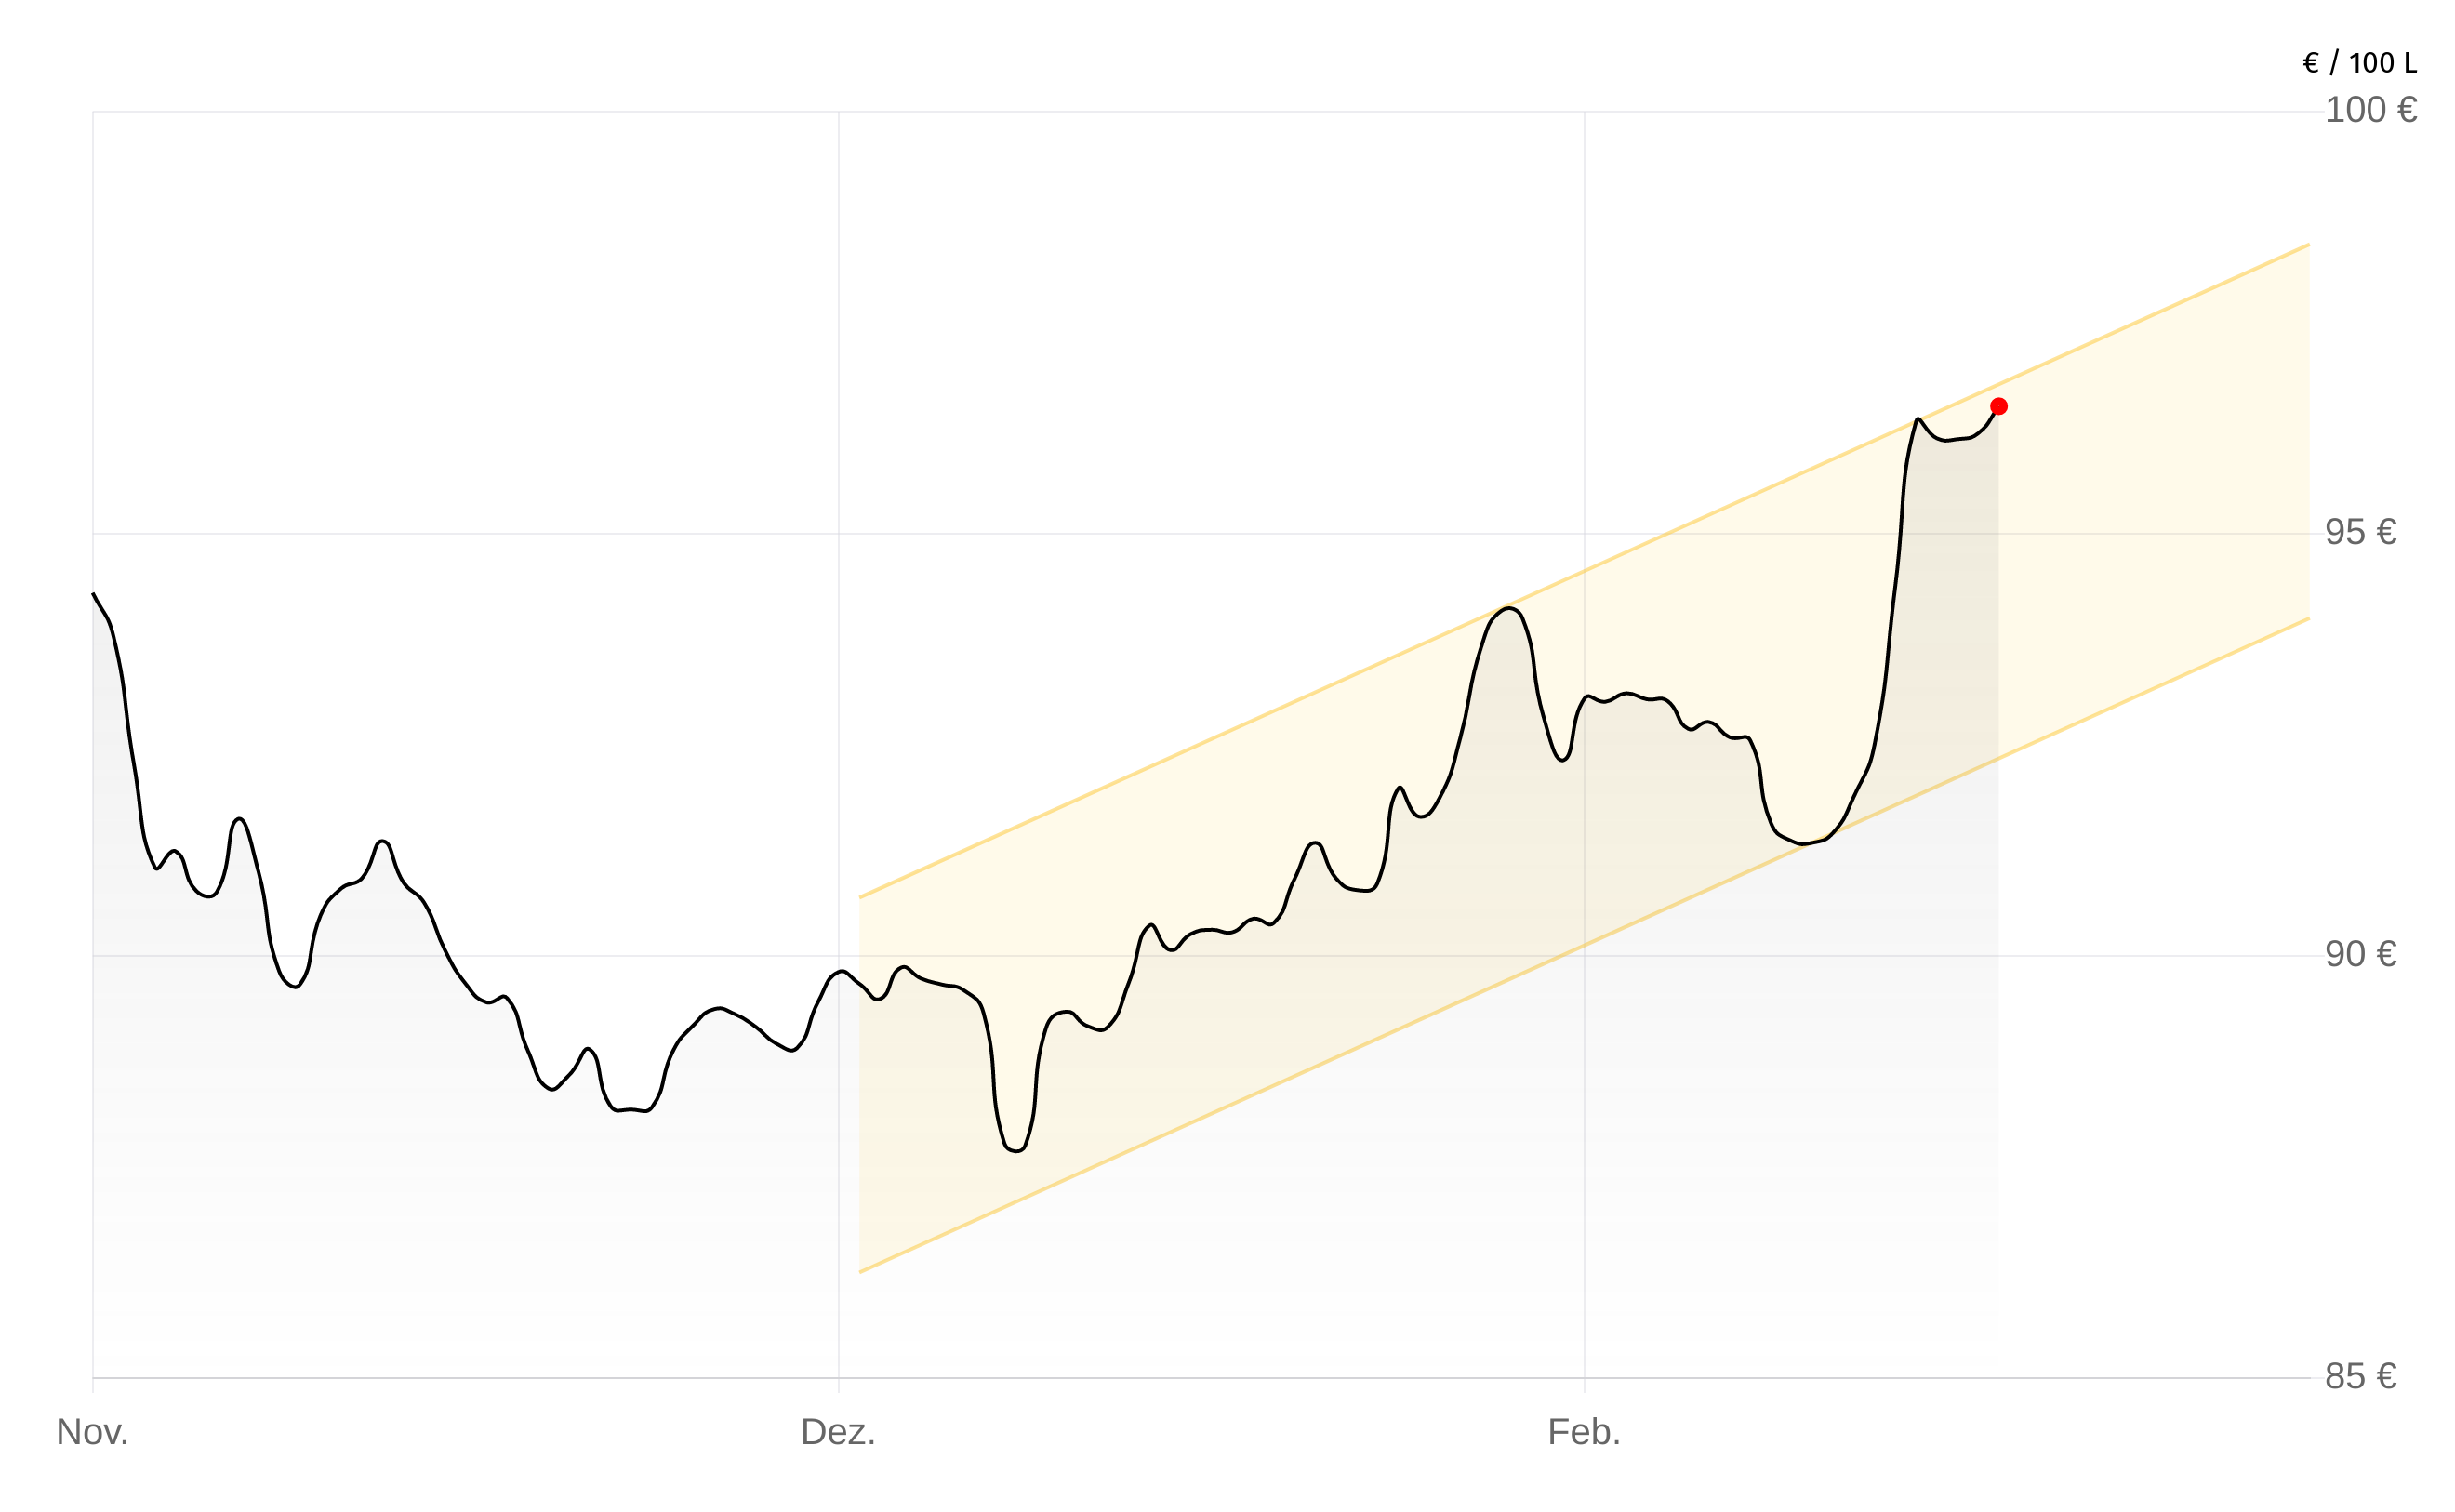Select the "95 €" y-axis label
The height and width of the screenshot is (1512, 2455).
click(x=2359, y=532)
